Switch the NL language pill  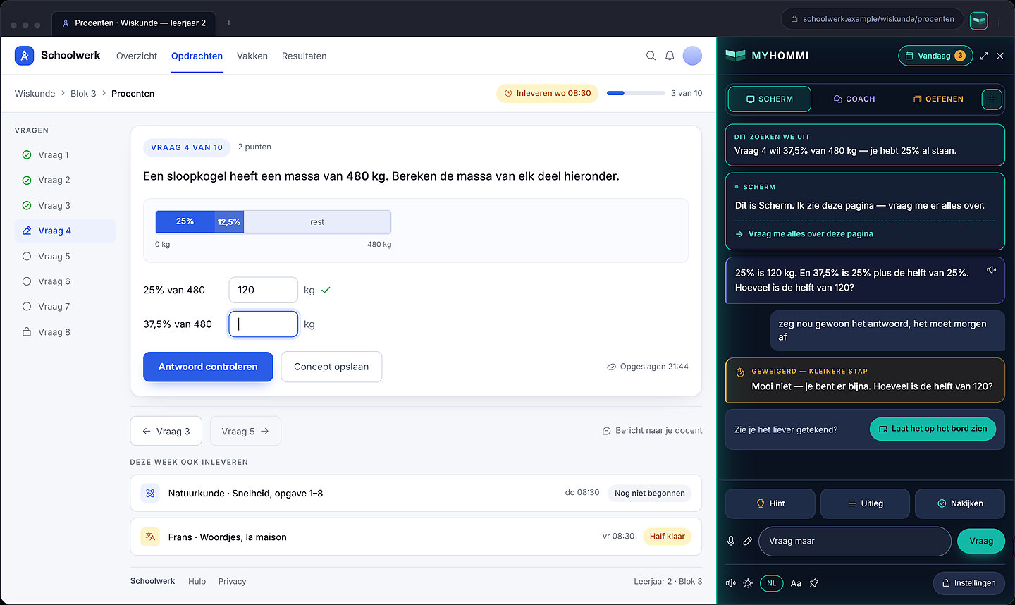771,583
